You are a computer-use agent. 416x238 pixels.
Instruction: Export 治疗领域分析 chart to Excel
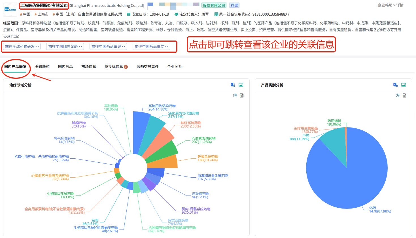click(233, 85)
